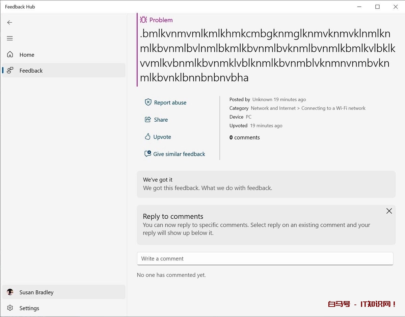Open Give similar feedback link
This screenshot has height=317, width=405.
[x=179, y=154]
